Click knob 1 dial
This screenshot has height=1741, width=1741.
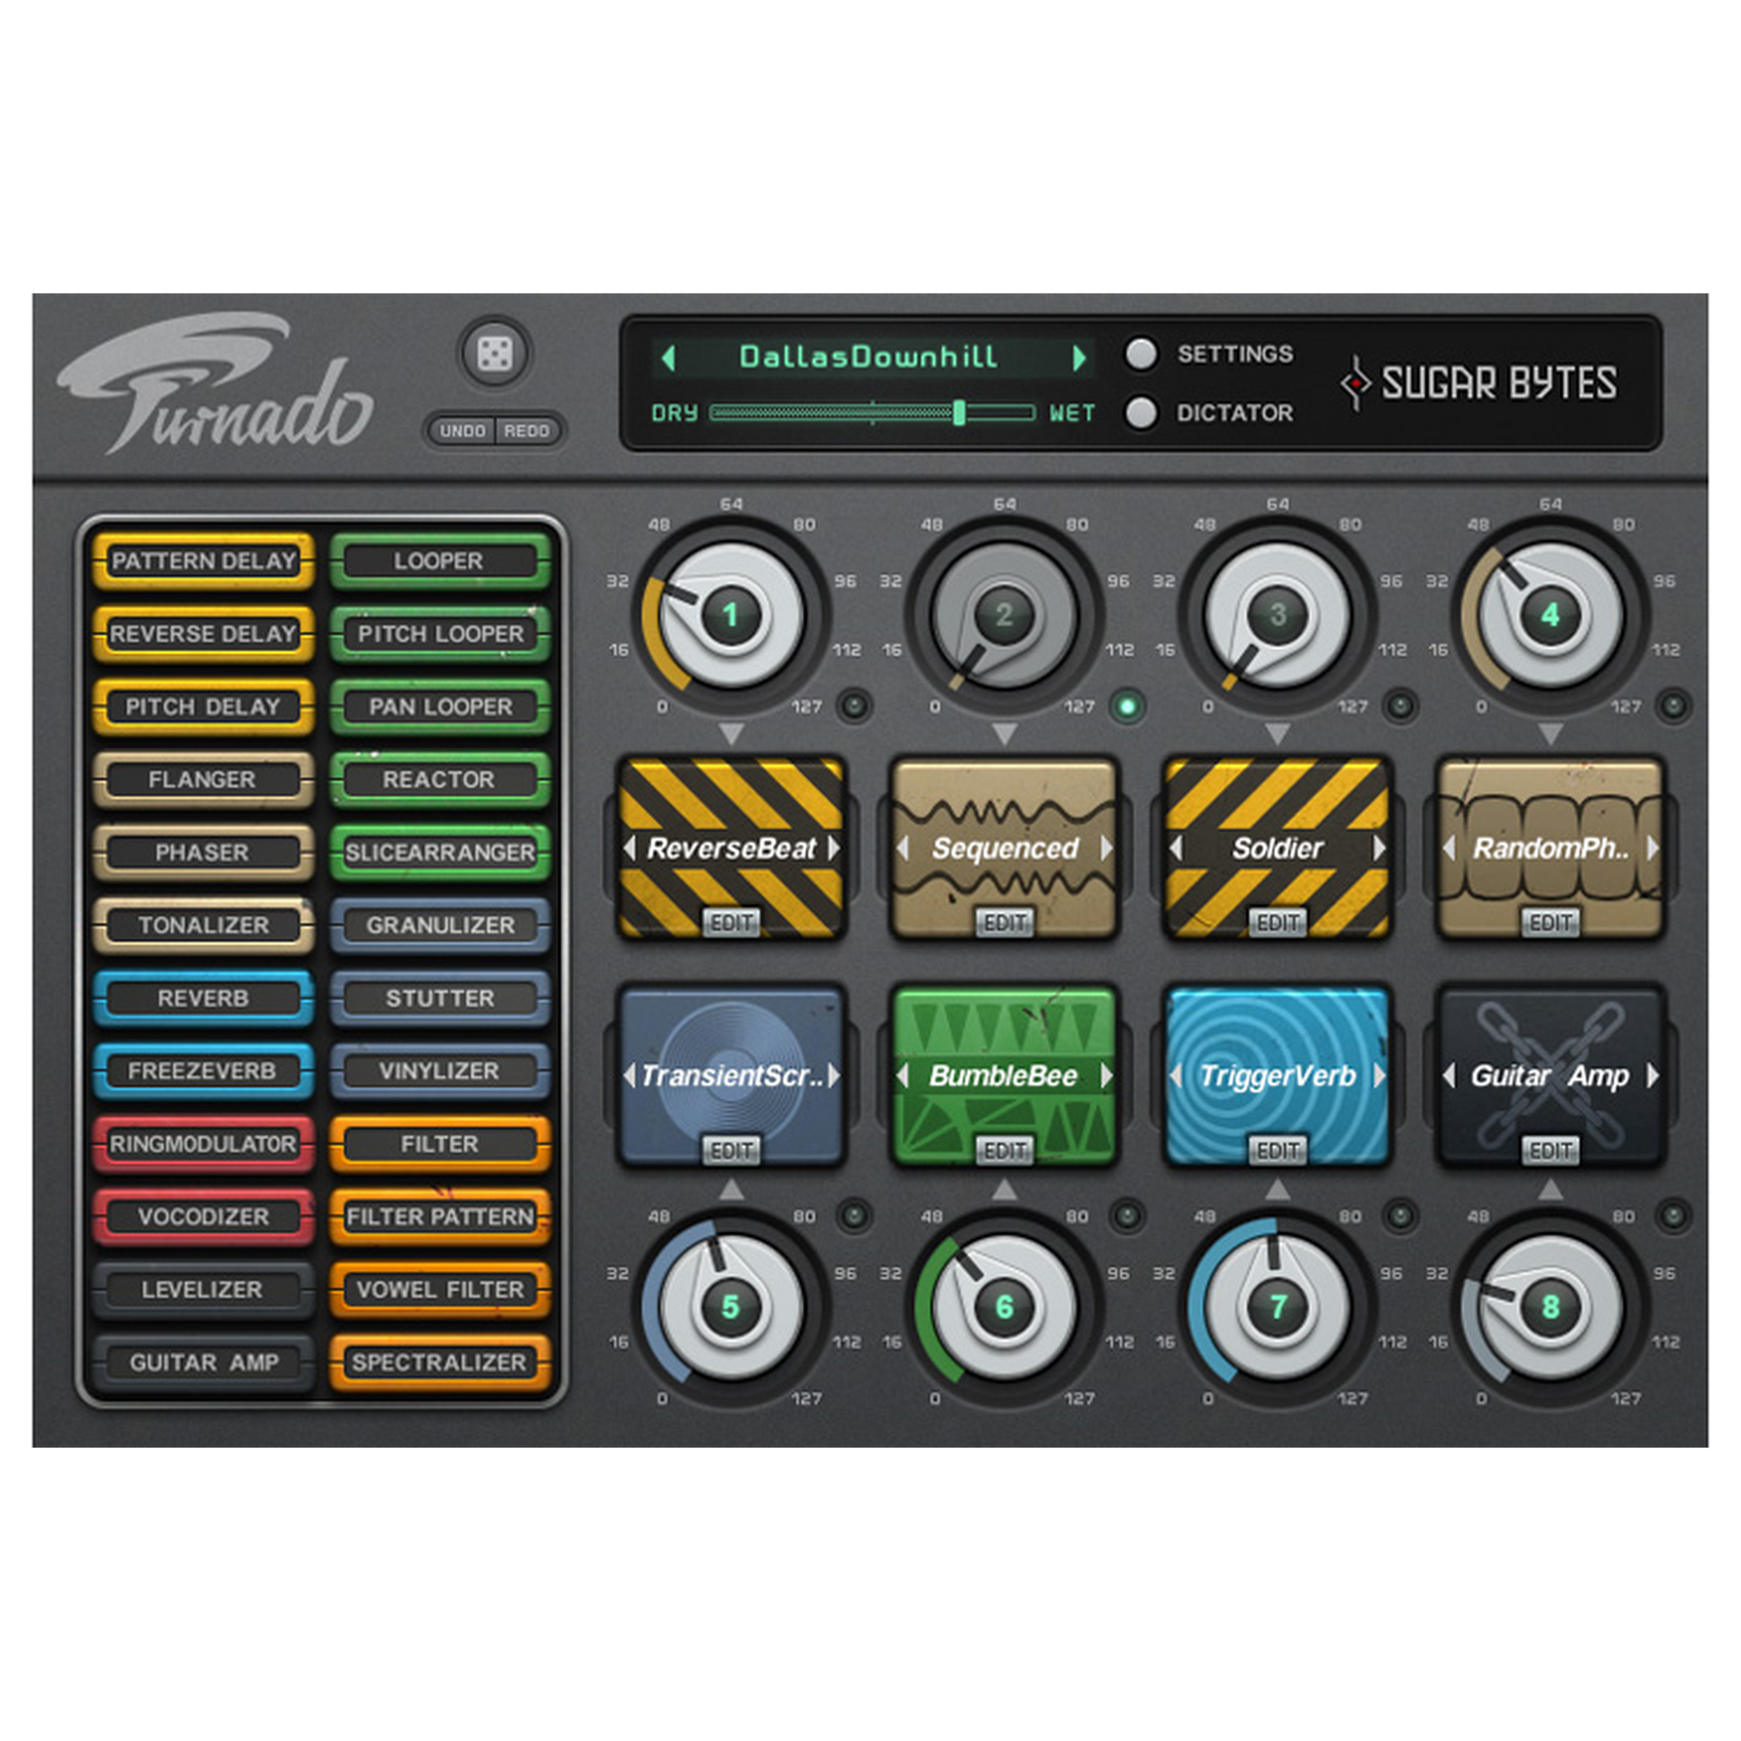[732, 616]
